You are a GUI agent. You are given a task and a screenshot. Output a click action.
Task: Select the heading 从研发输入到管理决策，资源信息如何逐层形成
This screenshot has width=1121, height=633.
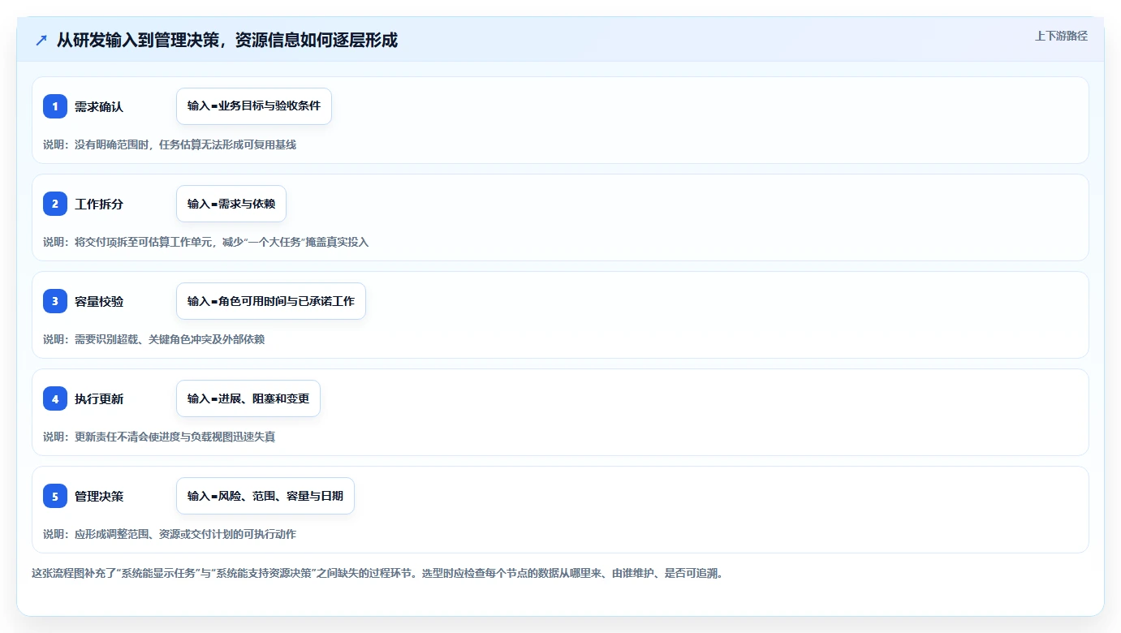(227, 40)
